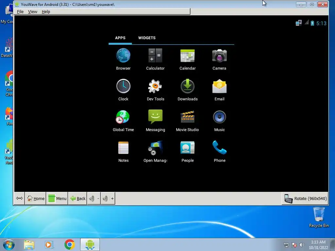Launch Dev Tools app
Screen dimensions: 335x251
tap(155, 90)
